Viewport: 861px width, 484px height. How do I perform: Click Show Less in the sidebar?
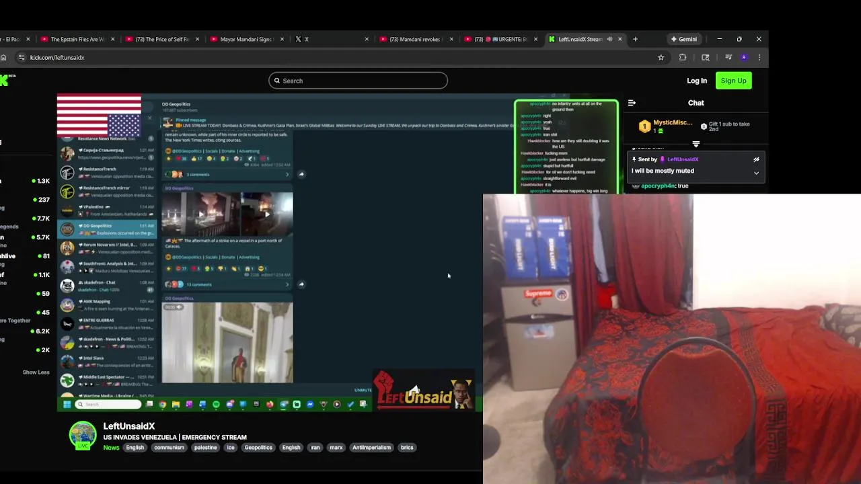pyautogui.click(x=36, y=372)
